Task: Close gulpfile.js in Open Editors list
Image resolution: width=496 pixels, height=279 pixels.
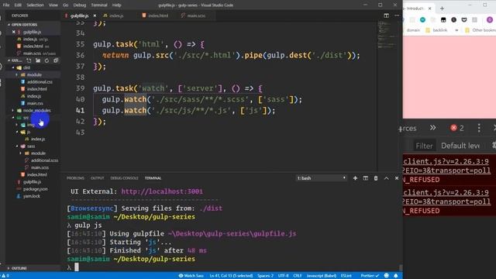Action: 14,32
